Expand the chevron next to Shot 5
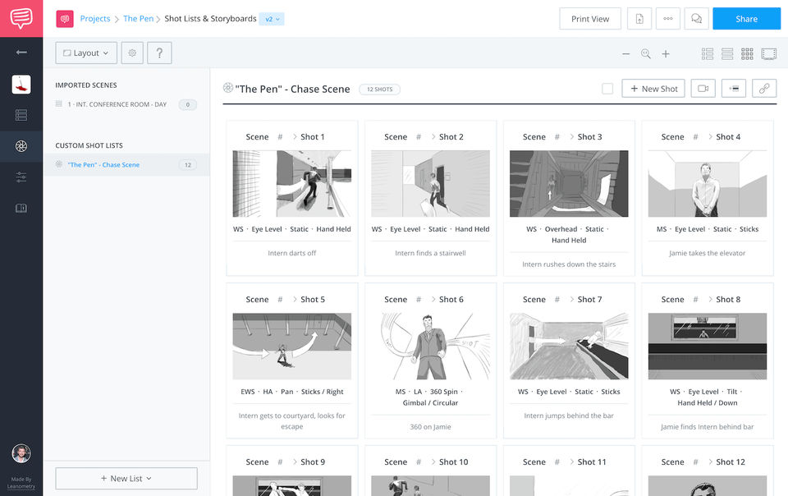The image size is (788, 496). click(295, 300)
